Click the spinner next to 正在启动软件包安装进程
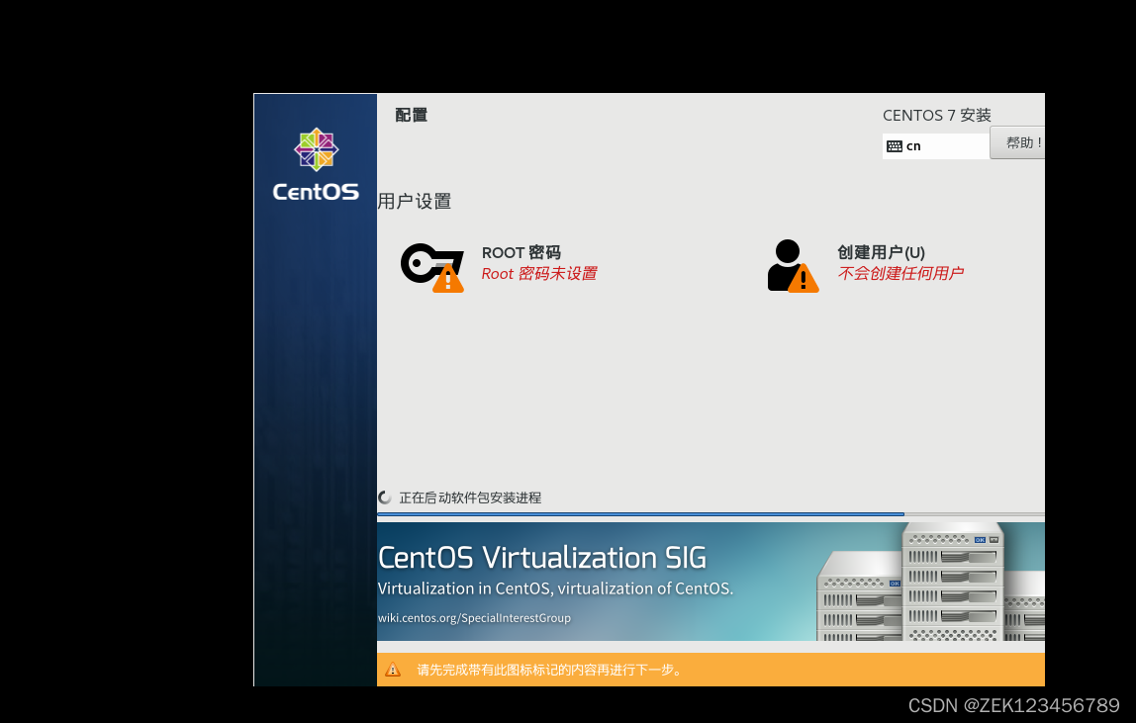 [385, 497]
